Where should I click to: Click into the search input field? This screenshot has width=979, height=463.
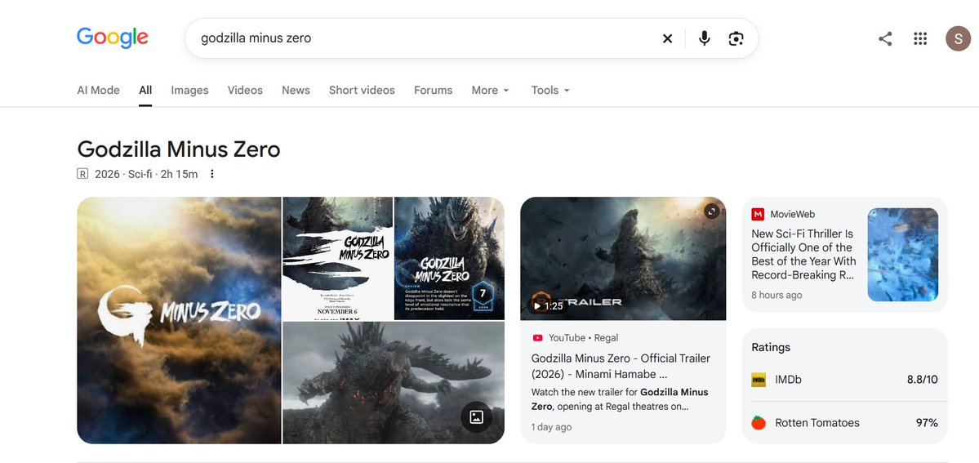pos(425,38)
